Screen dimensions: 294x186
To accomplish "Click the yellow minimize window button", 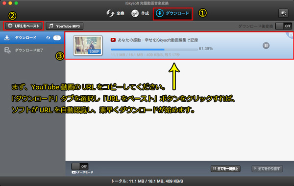I will click(10, 3).
